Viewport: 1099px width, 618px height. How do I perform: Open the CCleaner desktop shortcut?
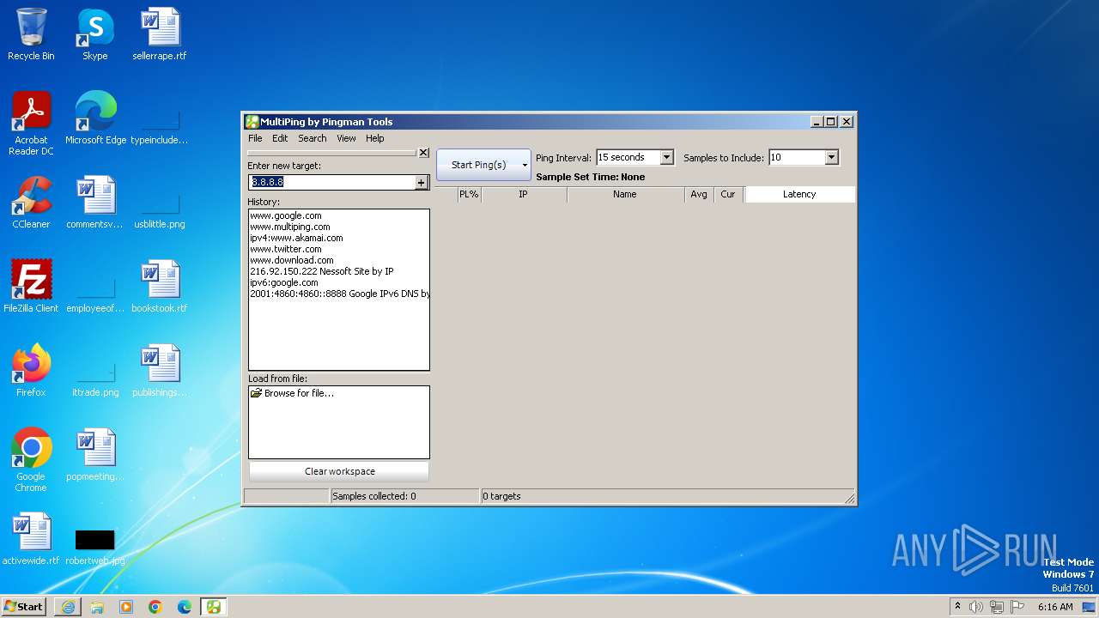pyautogui.click(x=31, y=203)
